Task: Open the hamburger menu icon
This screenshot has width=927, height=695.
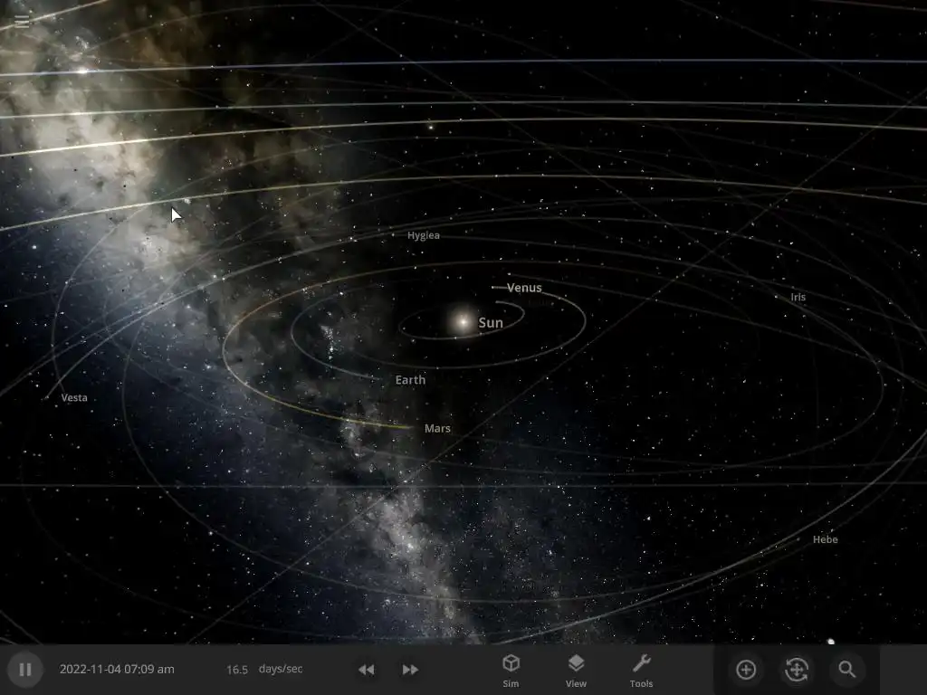Action: 22,22
